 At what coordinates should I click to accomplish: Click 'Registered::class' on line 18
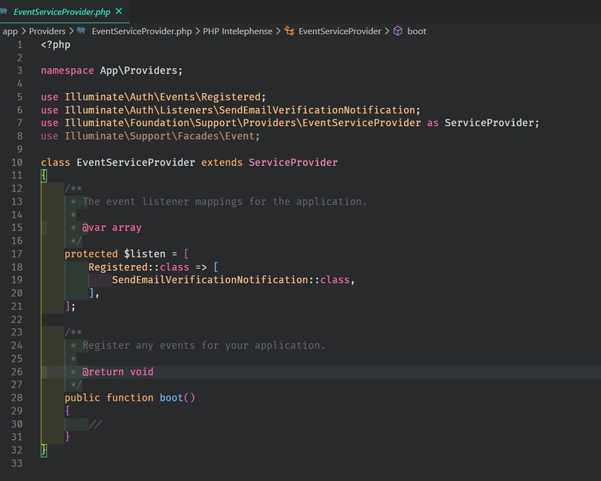tap(139, 267)
